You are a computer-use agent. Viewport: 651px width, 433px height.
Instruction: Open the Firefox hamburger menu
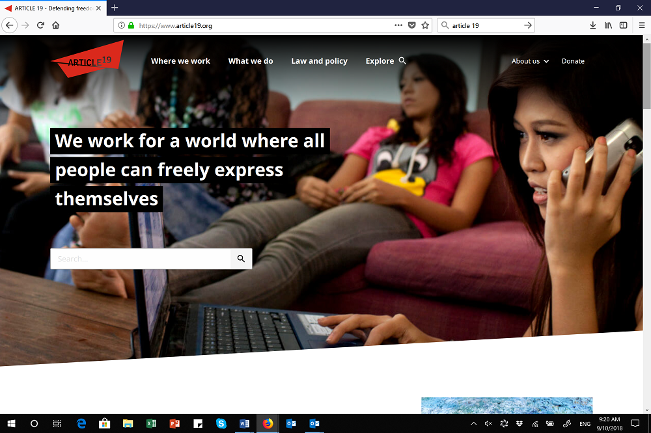[x=639, y=25]
